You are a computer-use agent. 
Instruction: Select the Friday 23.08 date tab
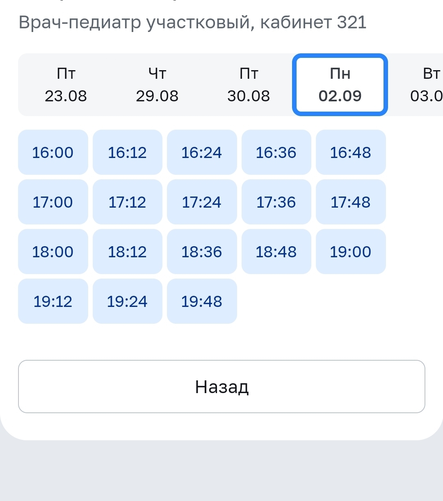coord(66,85)
